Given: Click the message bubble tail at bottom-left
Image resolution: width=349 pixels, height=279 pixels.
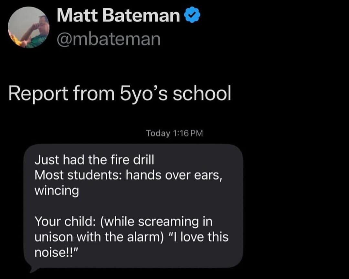Looking at the screenshot, I should (x=32, y=269).
